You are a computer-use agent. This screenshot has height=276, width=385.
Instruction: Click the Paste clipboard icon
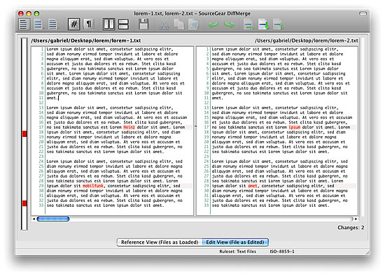(x=193, y=24)
